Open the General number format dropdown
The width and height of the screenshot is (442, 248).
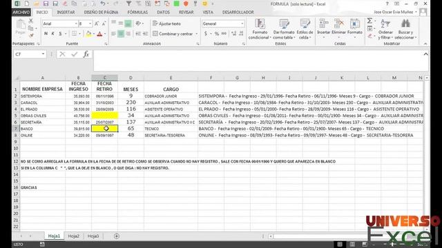(x=242, y=23)
